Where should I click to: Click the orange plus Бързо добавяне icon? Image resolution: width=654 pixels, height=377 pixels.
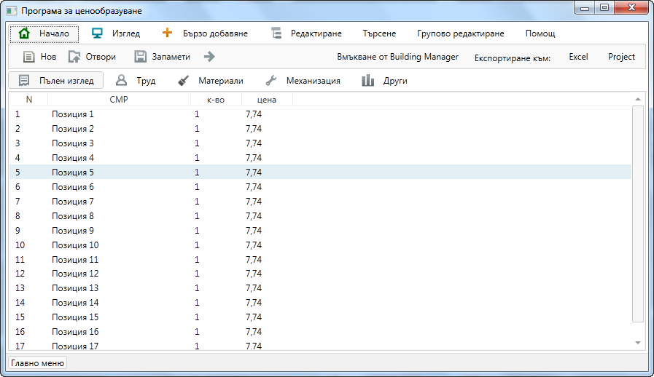(167, 33)
